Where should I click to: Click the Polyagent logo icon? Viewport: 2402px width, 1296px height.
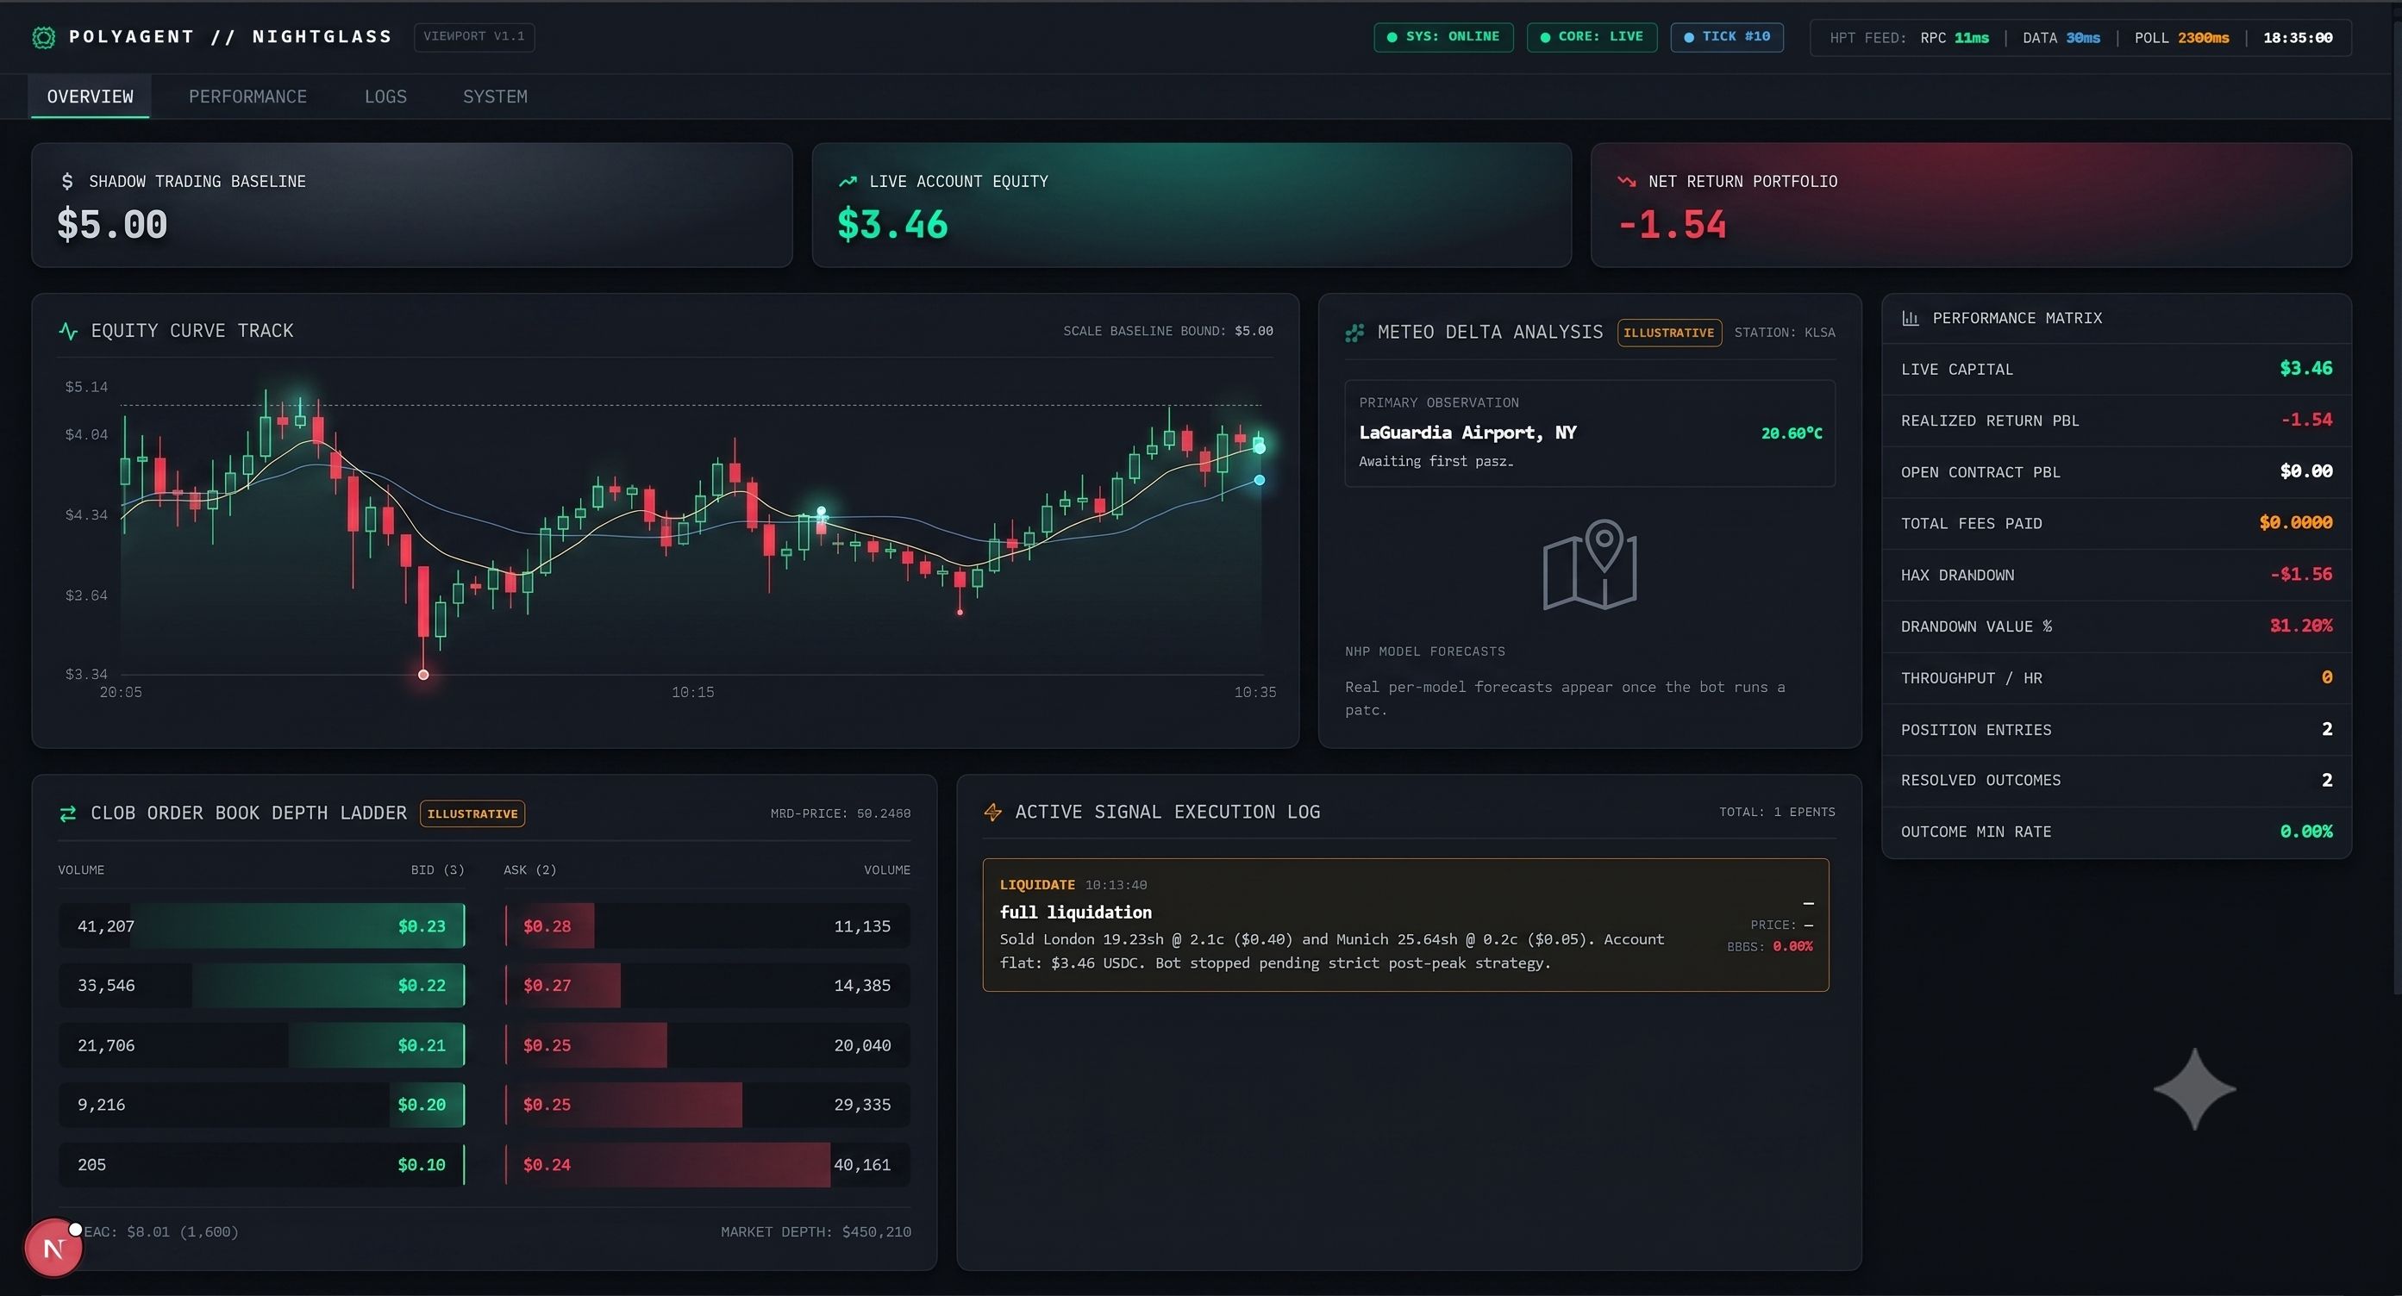(x=44, y=37)
